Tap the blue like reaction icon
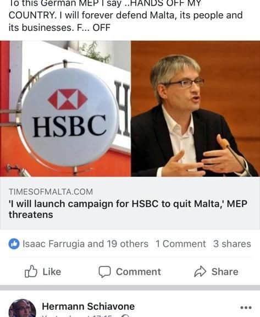Viewport: 260px width, 317px height. click(14, 244)
